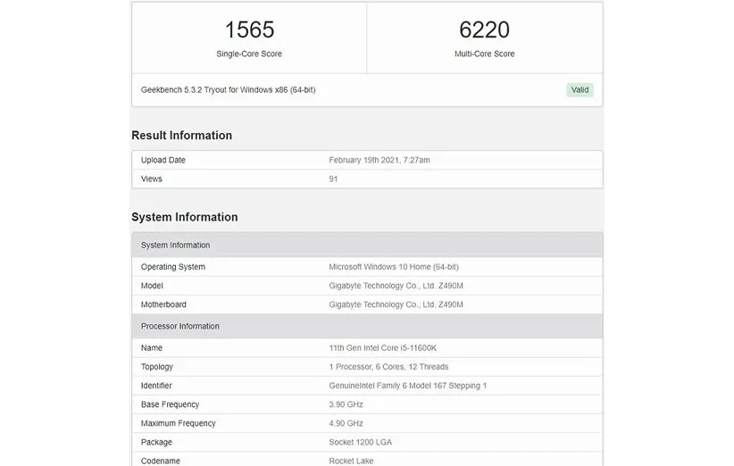Click the Result Information heading
Viewport: 734px width, 466px height.
tap(181, 136)
